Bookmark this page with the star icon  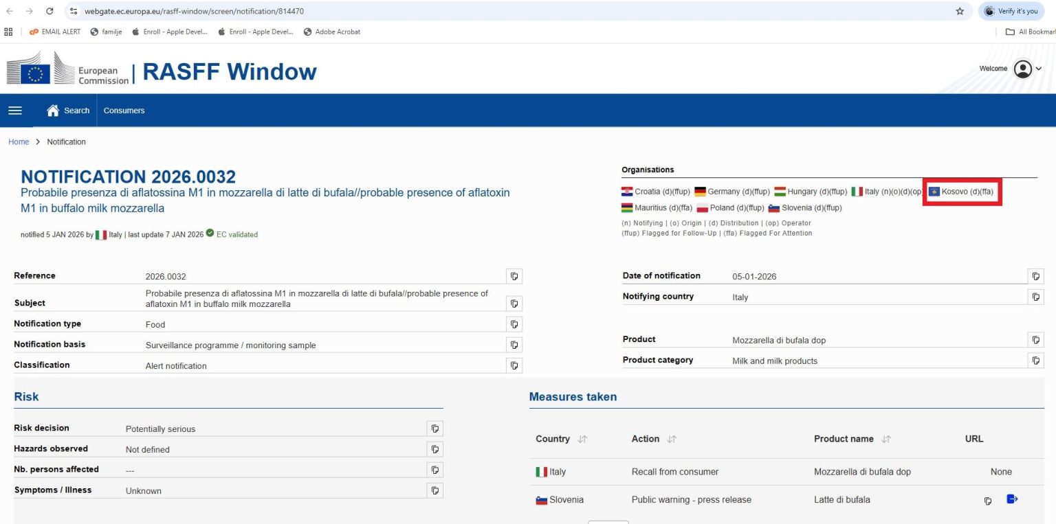click(x=960, y=12)
